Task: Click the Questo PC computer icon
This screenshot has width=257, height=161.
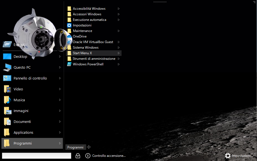Action: click(x=7, y=67)
